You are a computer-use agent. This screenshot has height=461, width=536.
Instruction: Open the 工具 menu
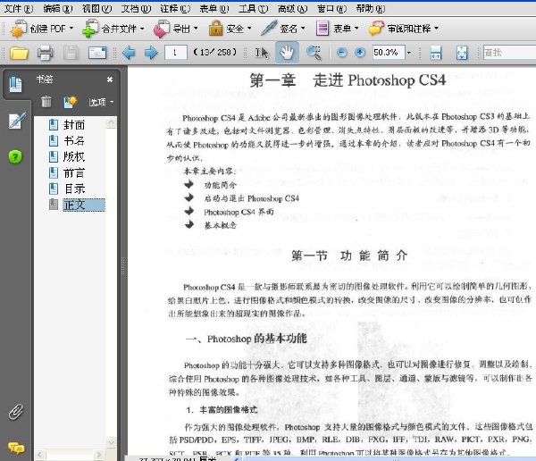[x=254, y=8]
